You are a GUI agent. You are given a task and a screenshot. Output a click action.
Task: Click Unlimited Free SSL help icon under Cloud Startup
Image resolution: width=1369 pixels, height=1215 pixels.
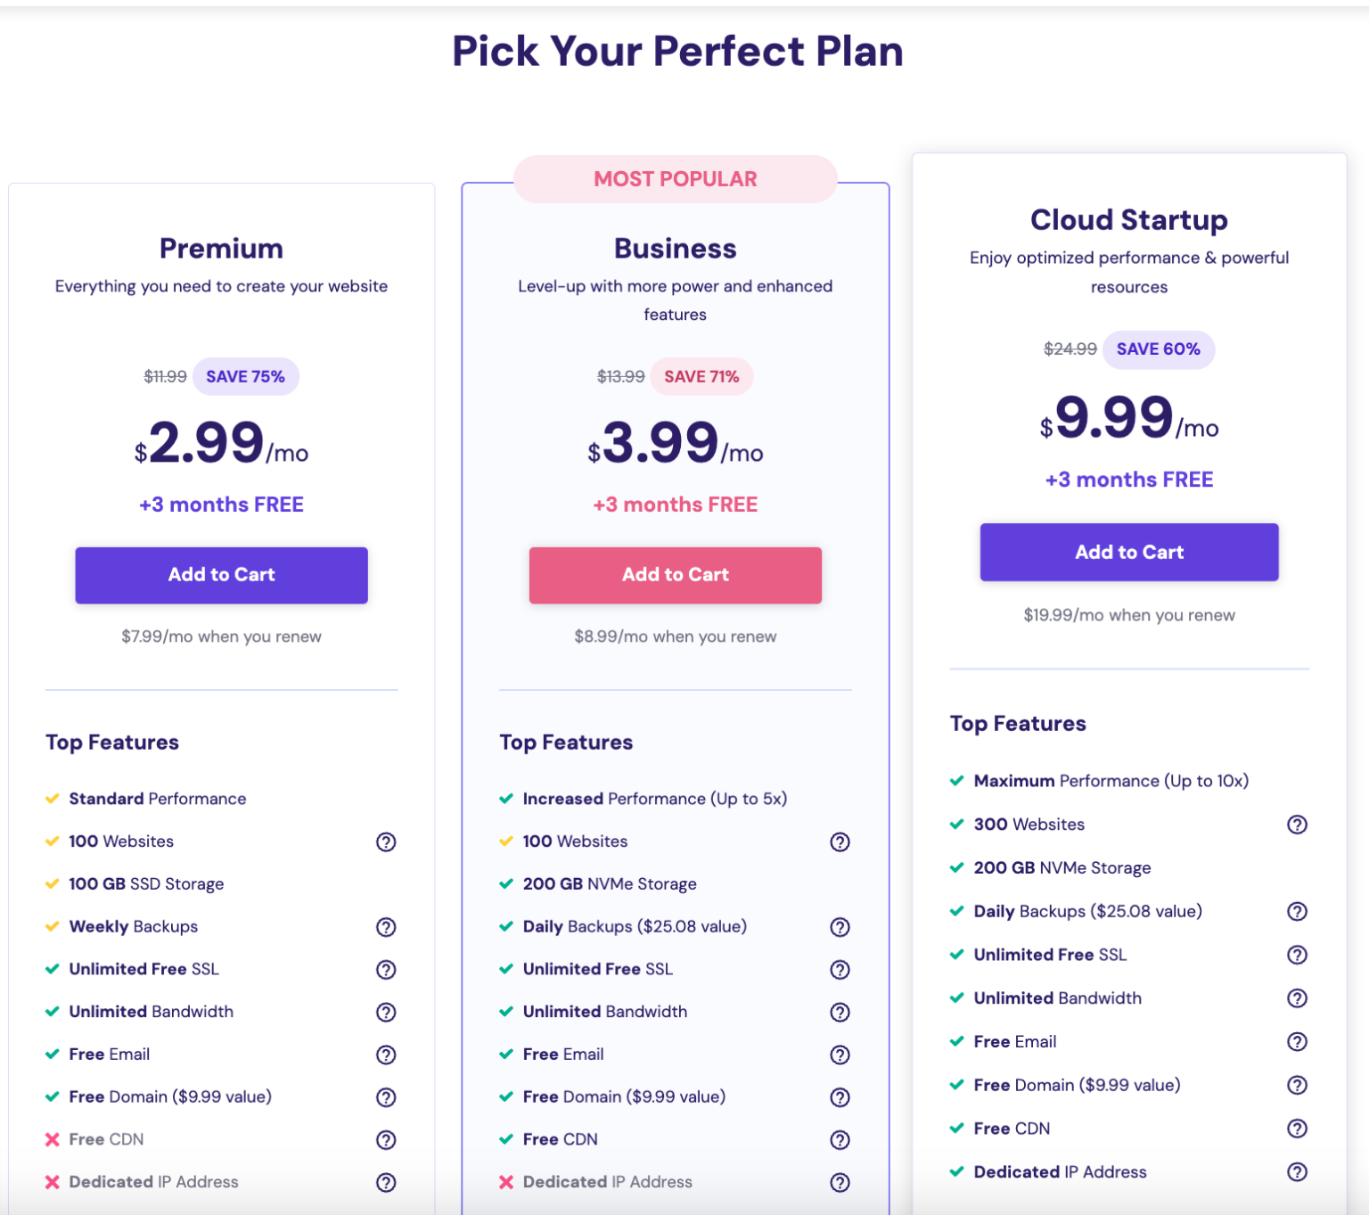(1298, 955)
